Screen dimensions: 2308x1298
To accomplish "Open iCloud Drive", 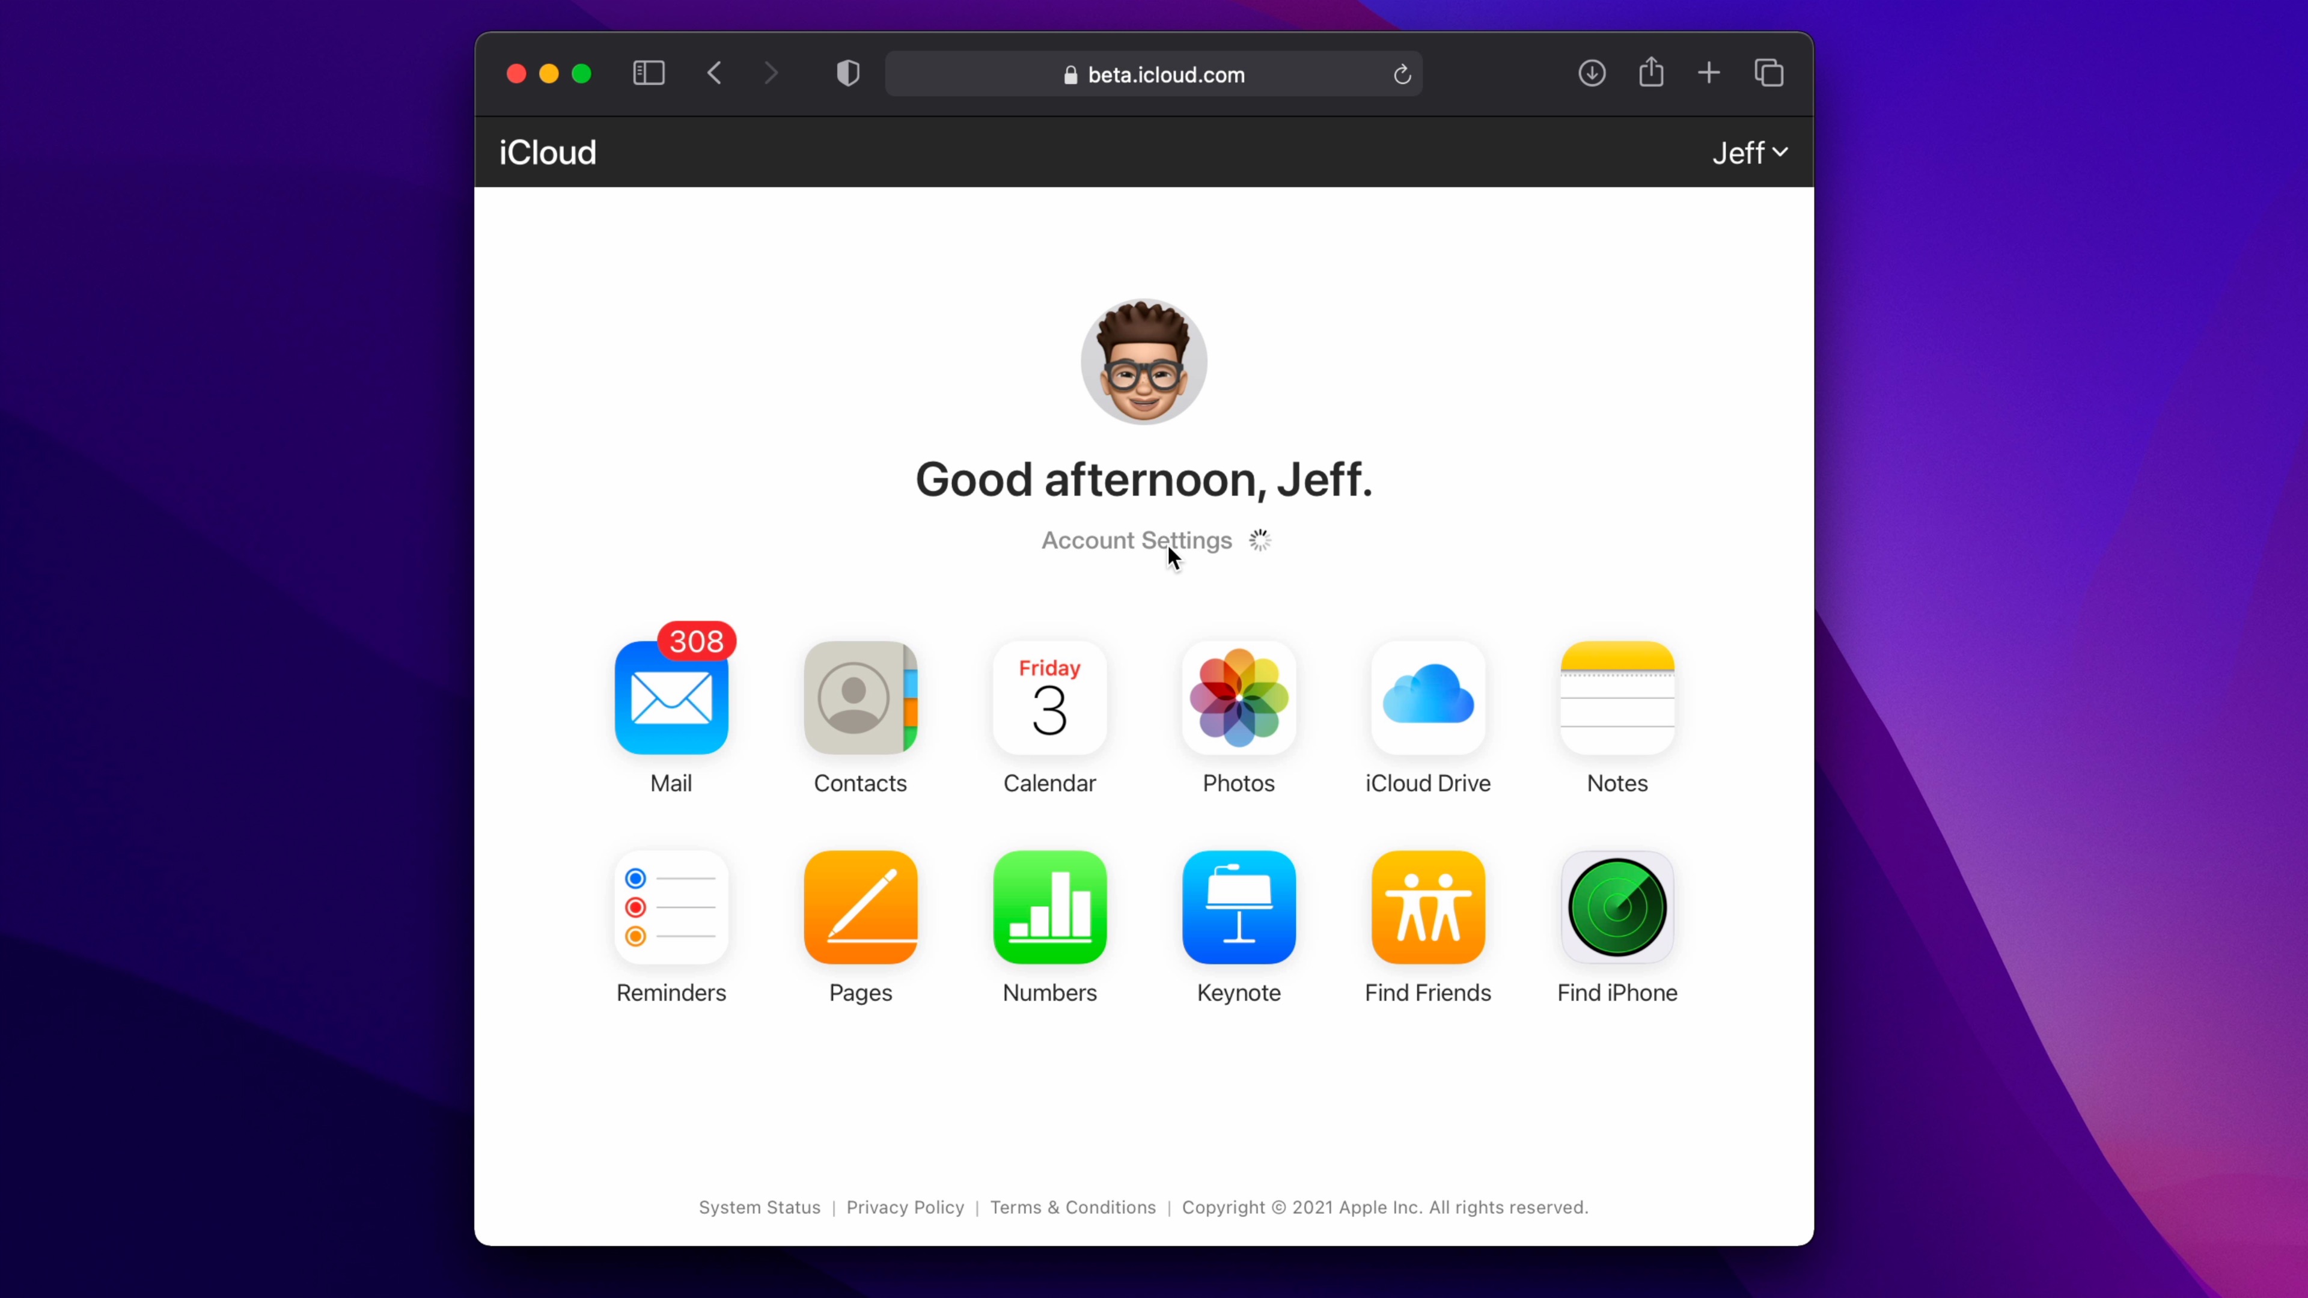I will coord(1428,698).
